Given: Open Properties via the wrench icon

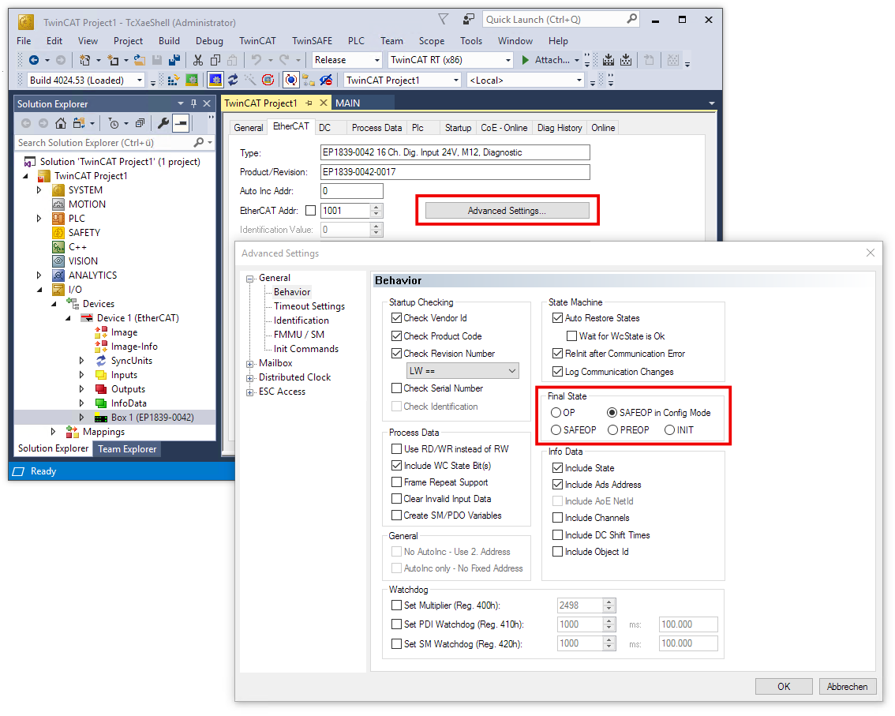Looking at the screenshot, I should tap(163, 123).
